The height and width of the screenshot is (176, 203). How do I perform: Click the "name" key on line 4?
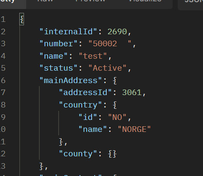click(x=54, y=56)
